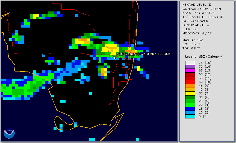This screenshot has width=236, height=143.
Task: Select the 10 dBZ light blue swatch
Action: (x=190, y=112)
